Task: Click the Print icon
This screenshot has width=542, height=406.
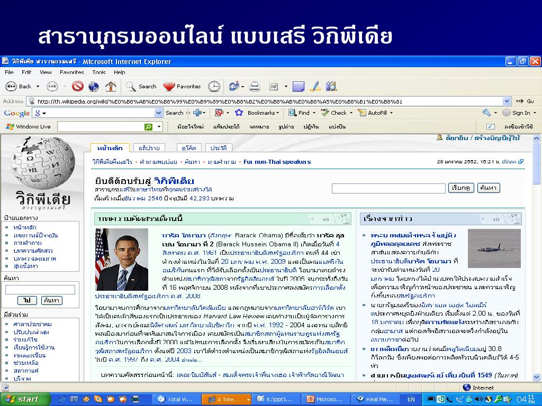Action: click(255, 86)
